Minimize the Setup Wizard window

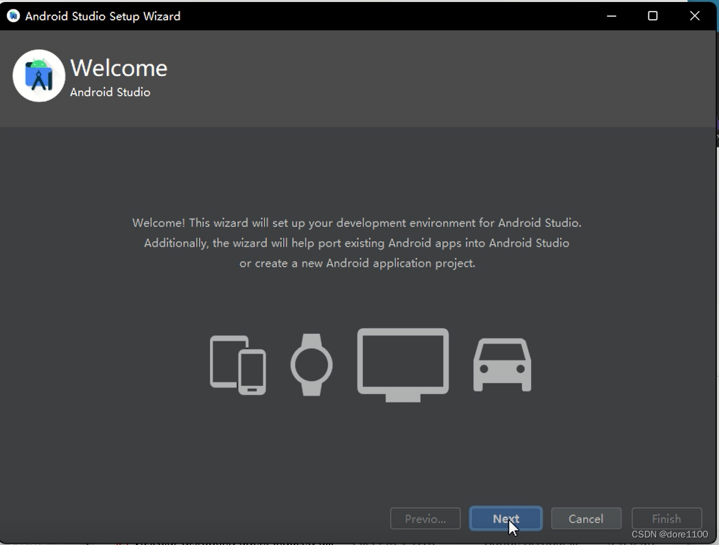click(x=611, y=16)
